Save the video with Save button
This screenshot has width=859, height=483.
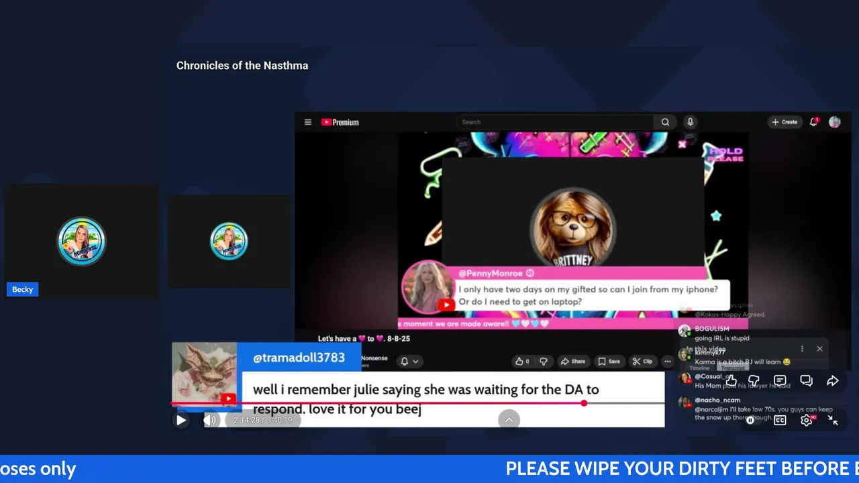coord(609,362)
